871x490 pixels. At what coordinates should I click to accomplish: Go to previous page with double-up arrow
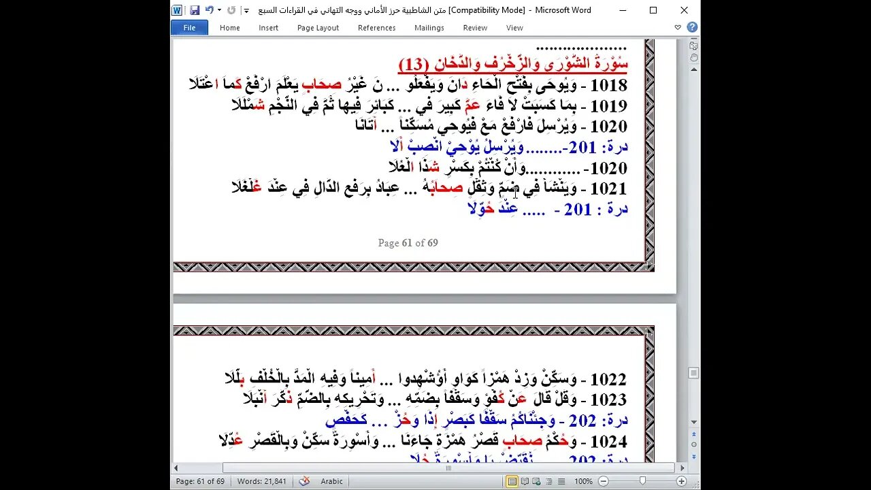pyautogui.click(x=693, y=434)
